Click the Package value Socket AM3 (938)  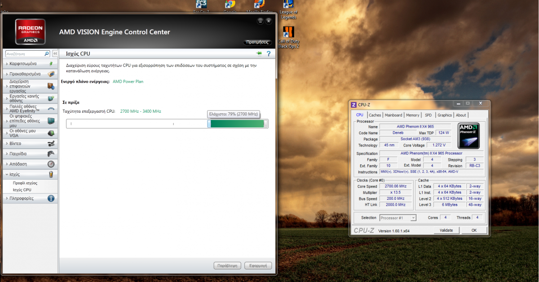coord(416,139)
